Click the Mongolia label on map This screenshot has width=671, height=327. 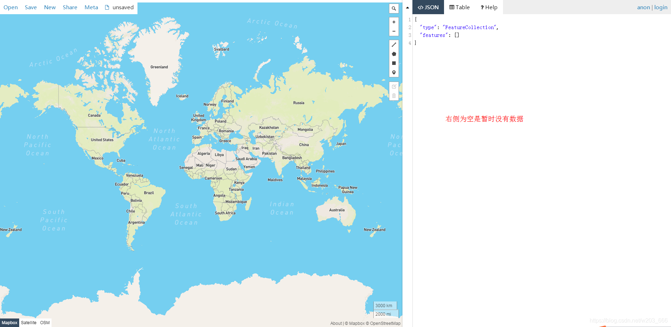(x=305, y=129)
